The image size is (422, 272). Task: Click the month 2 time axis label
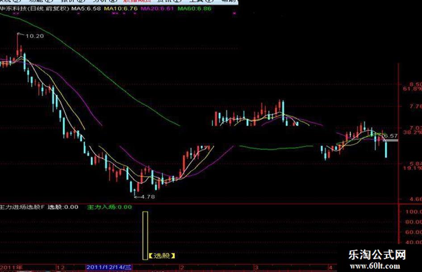[x=182, y=268]
